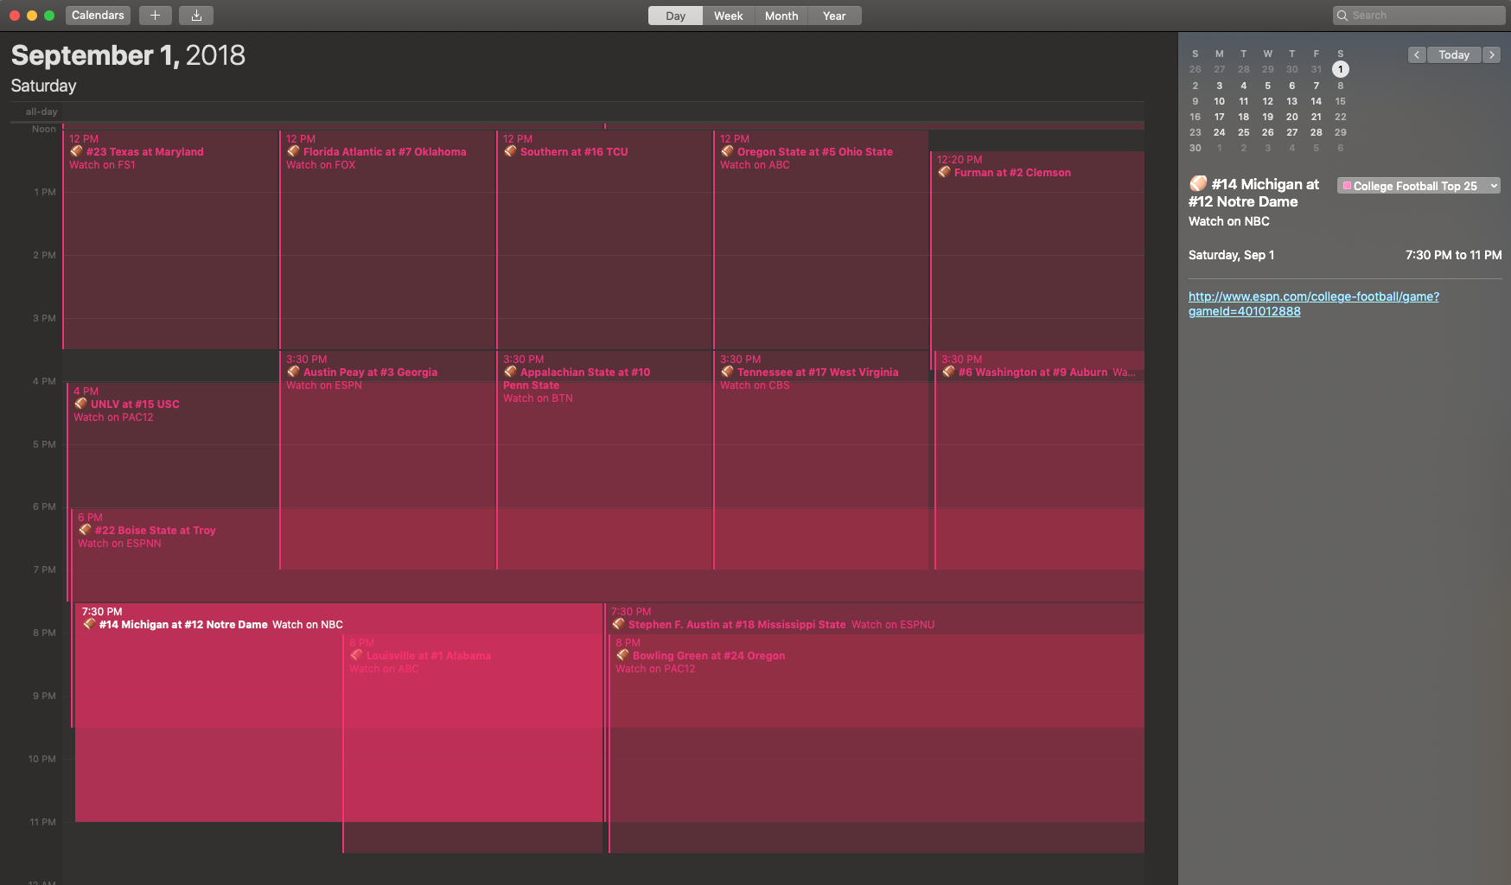This screenshot has height=885, width=1511.
Task: Click Watch on NBC note in detail panel
Action: point(1228,221)
